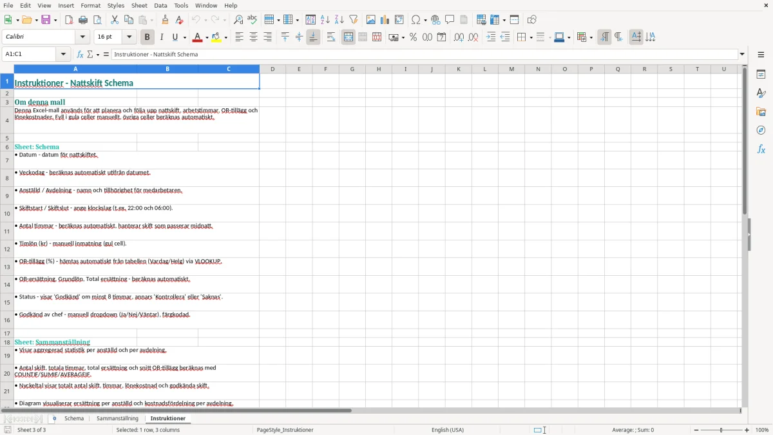Apply the yellow background color
Viewport: 773px width, 435px height.
[216, 37]
